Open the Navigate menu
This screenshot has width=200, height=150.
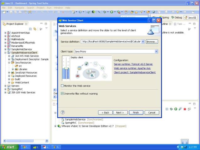pos(19,8)
